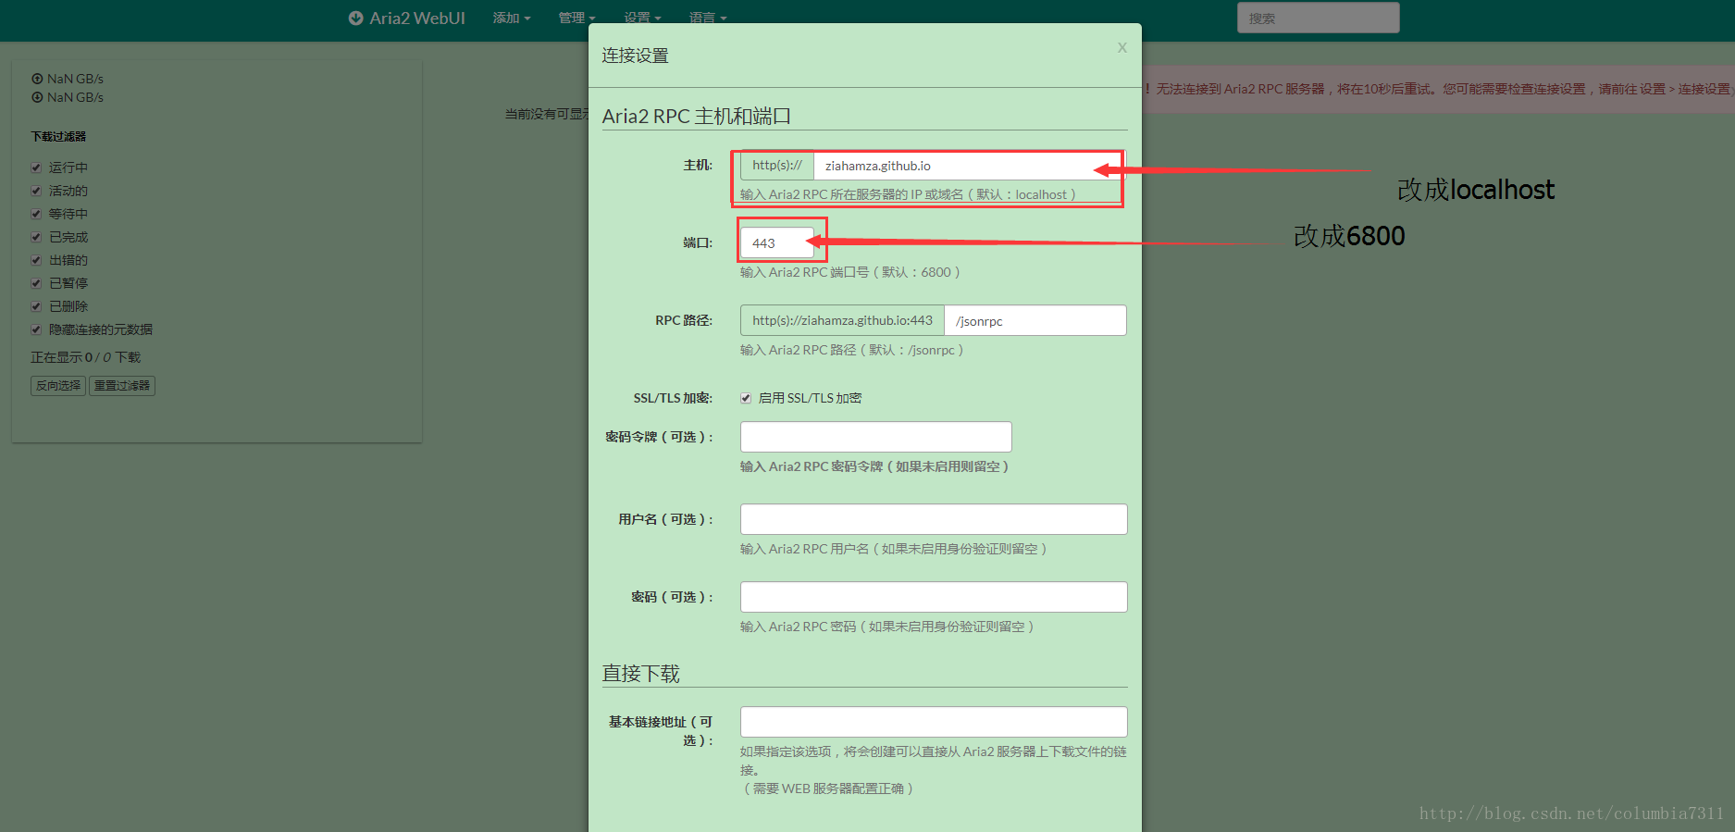
Task: Open the 管理 dropdown menu
Action: point(576,18)
